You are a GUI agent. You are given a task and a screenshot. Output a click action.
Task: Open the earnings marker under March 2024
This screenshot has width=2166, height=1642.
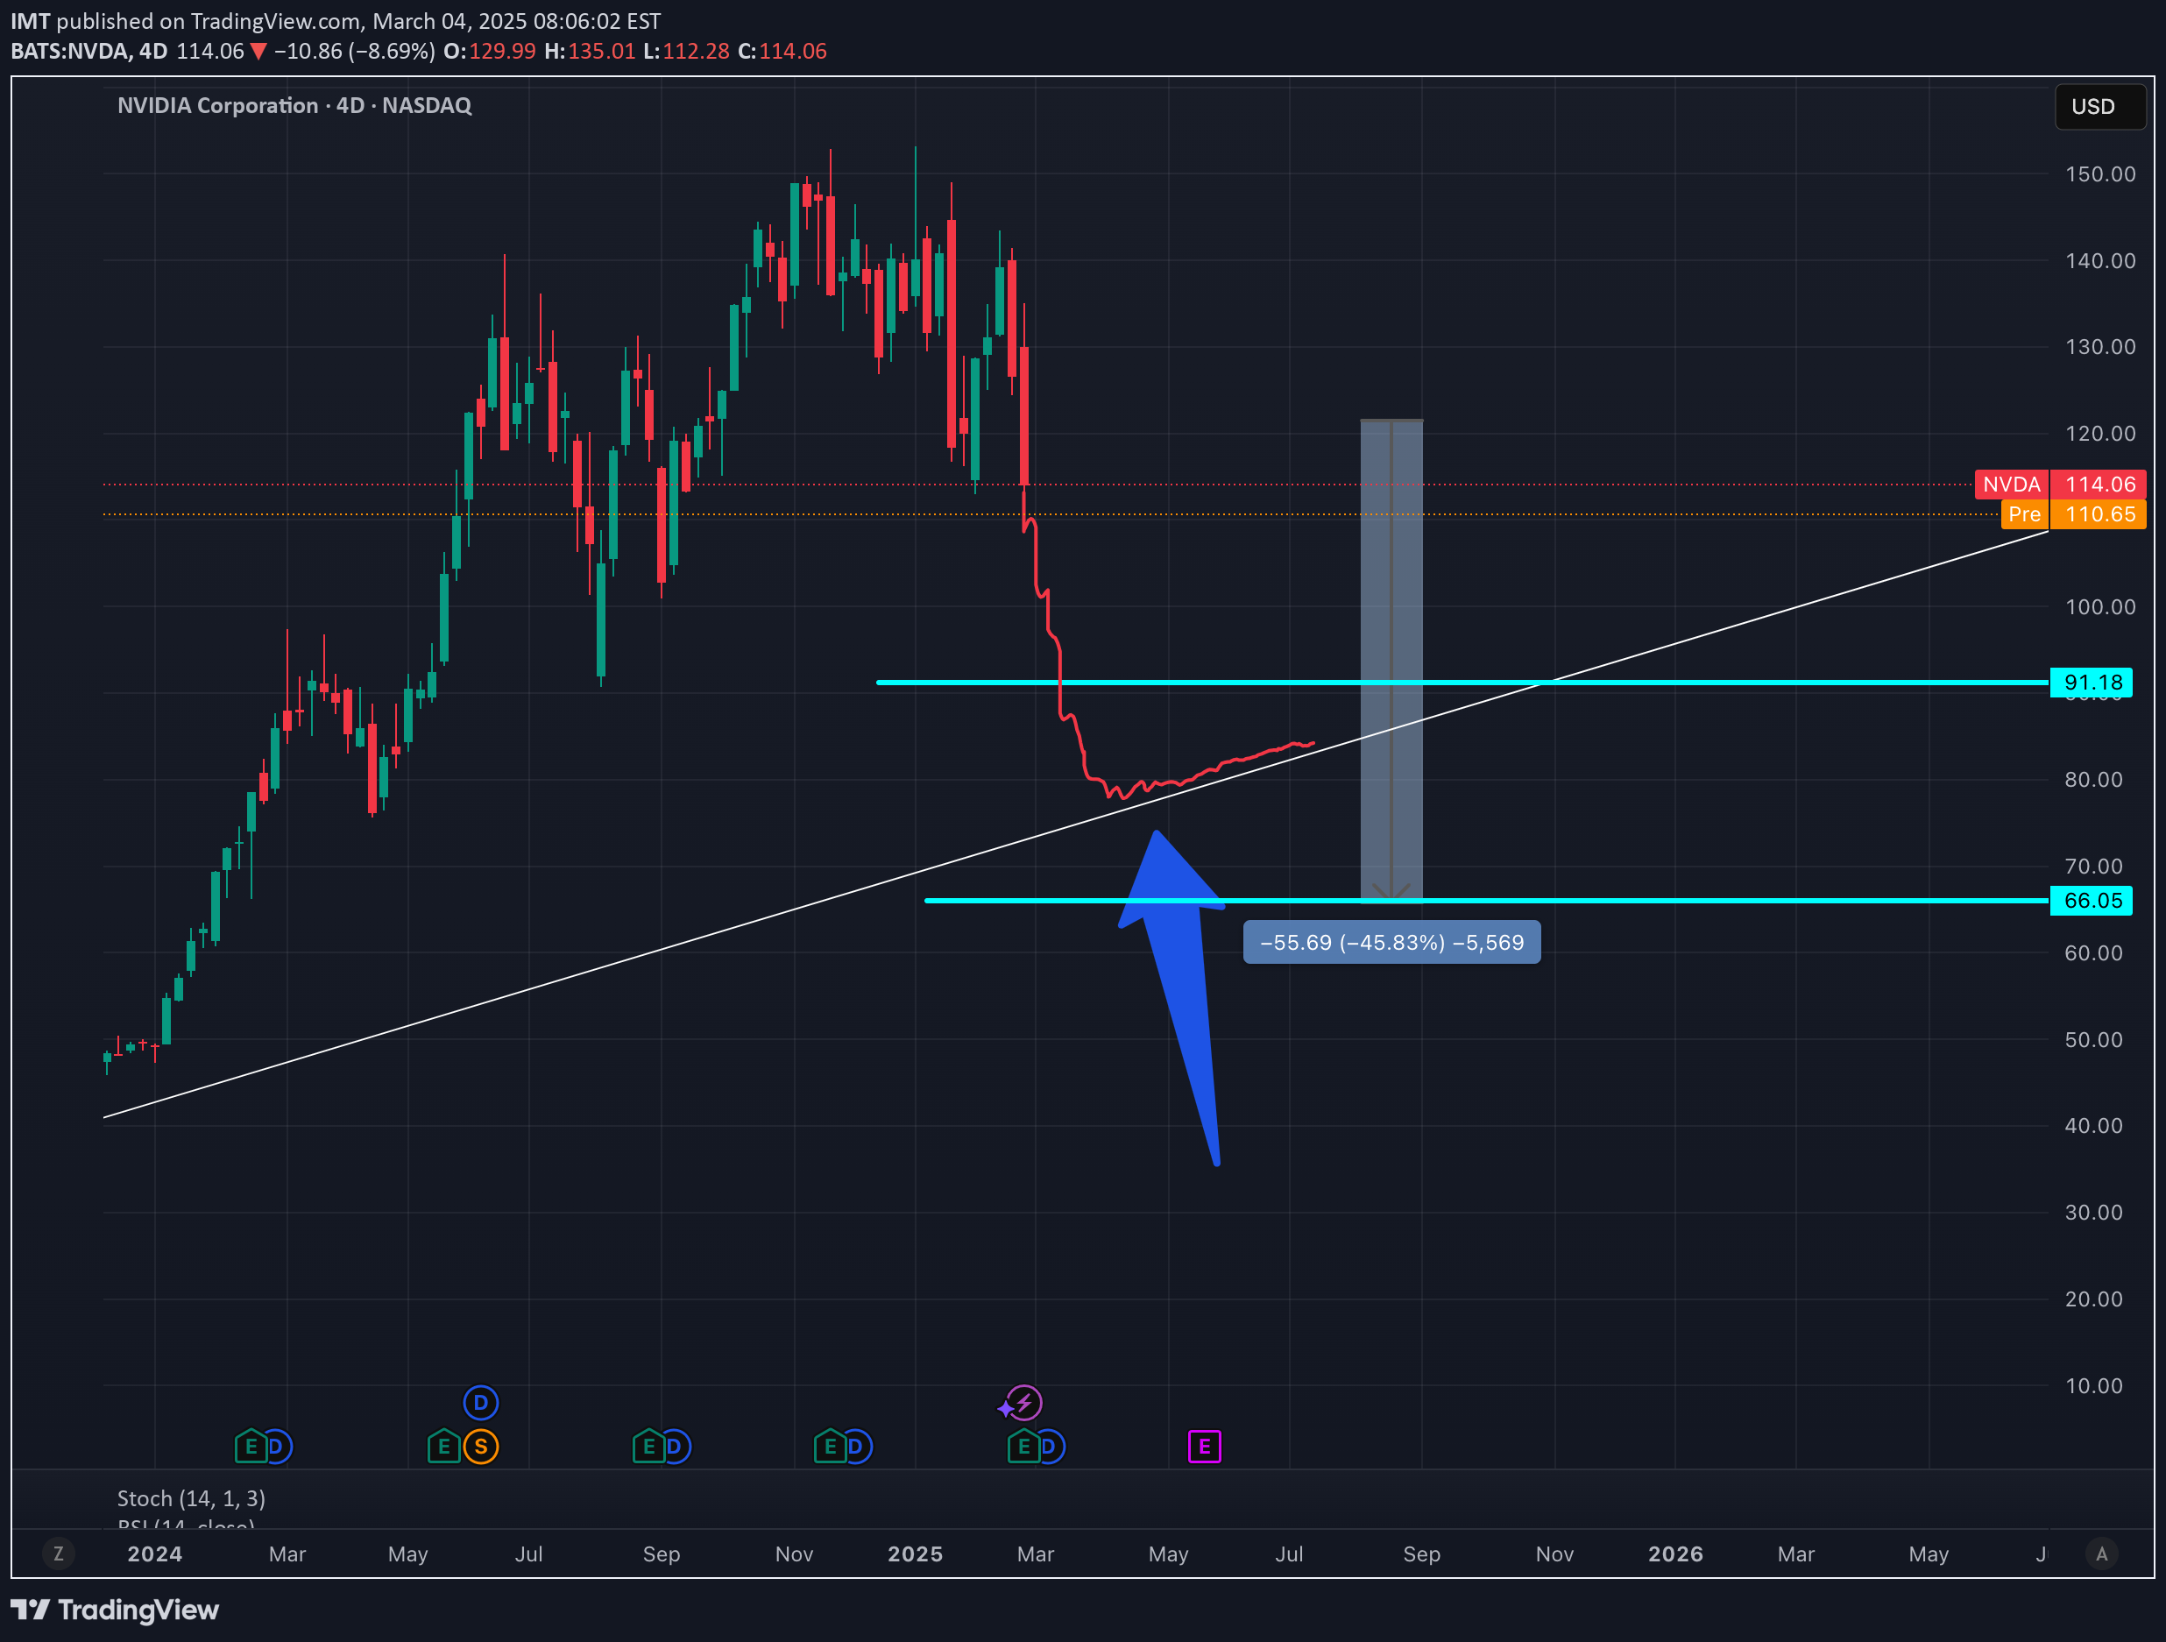coord(250,1447)
